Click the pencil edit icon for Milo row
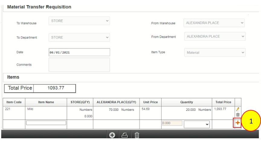261x141 pixels. coord(238,109)
